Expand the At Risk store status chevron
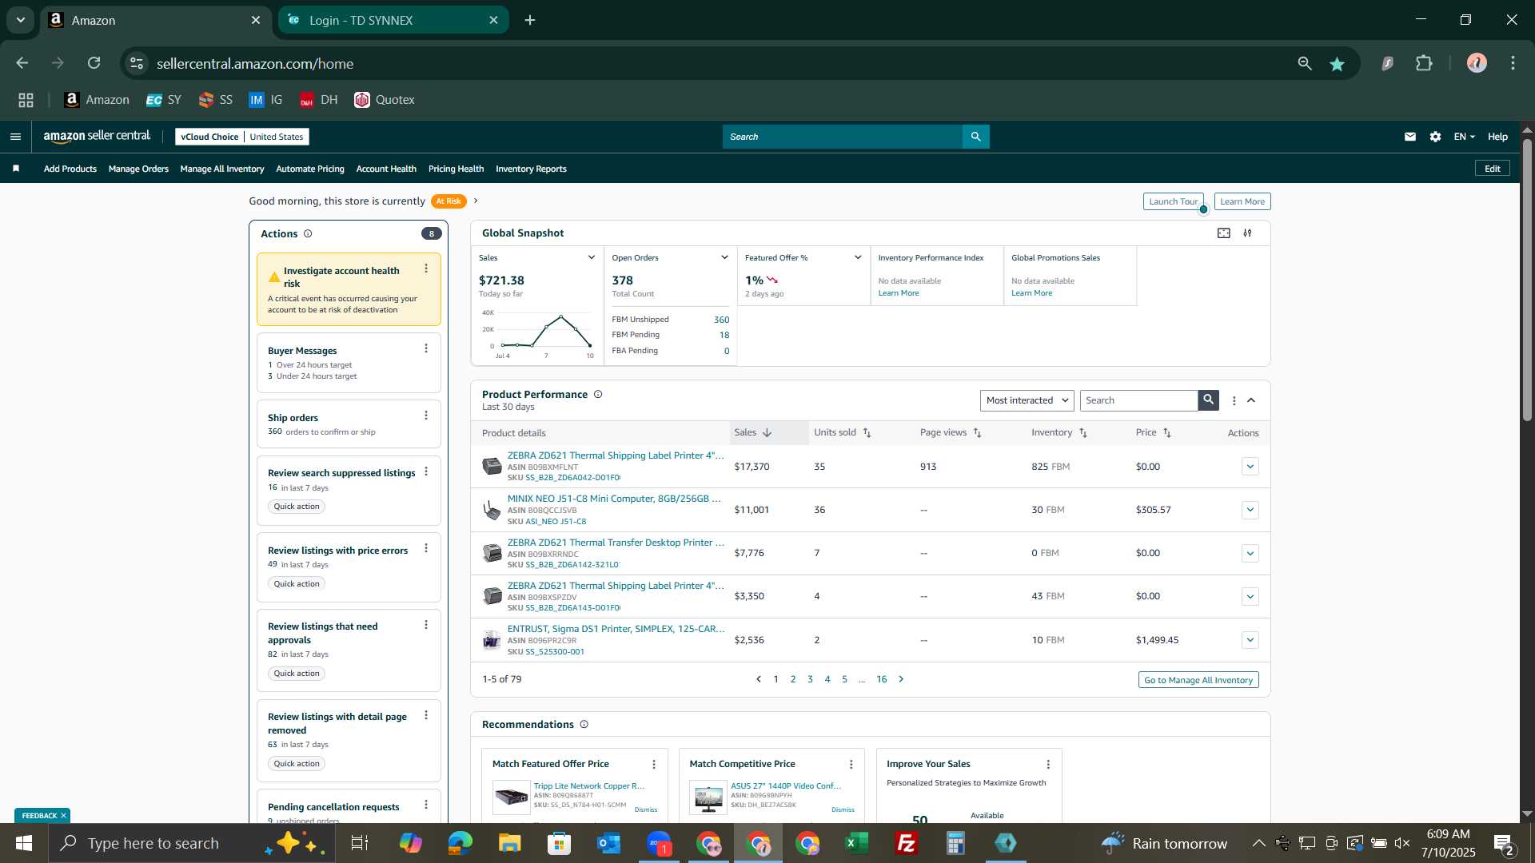Image resolution: width=1535 pixels, height=863 pixels. pos(476,201)
